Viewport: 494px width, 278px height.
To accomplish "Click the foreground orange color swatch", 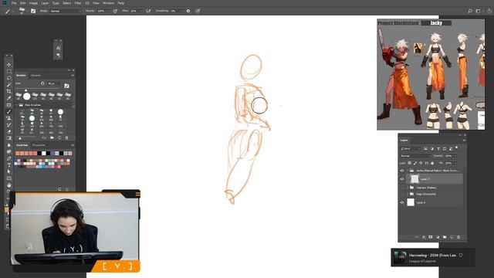I will 7,209.
